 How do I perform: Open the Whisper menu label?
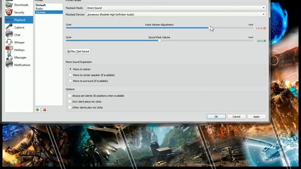click(19, 42)
